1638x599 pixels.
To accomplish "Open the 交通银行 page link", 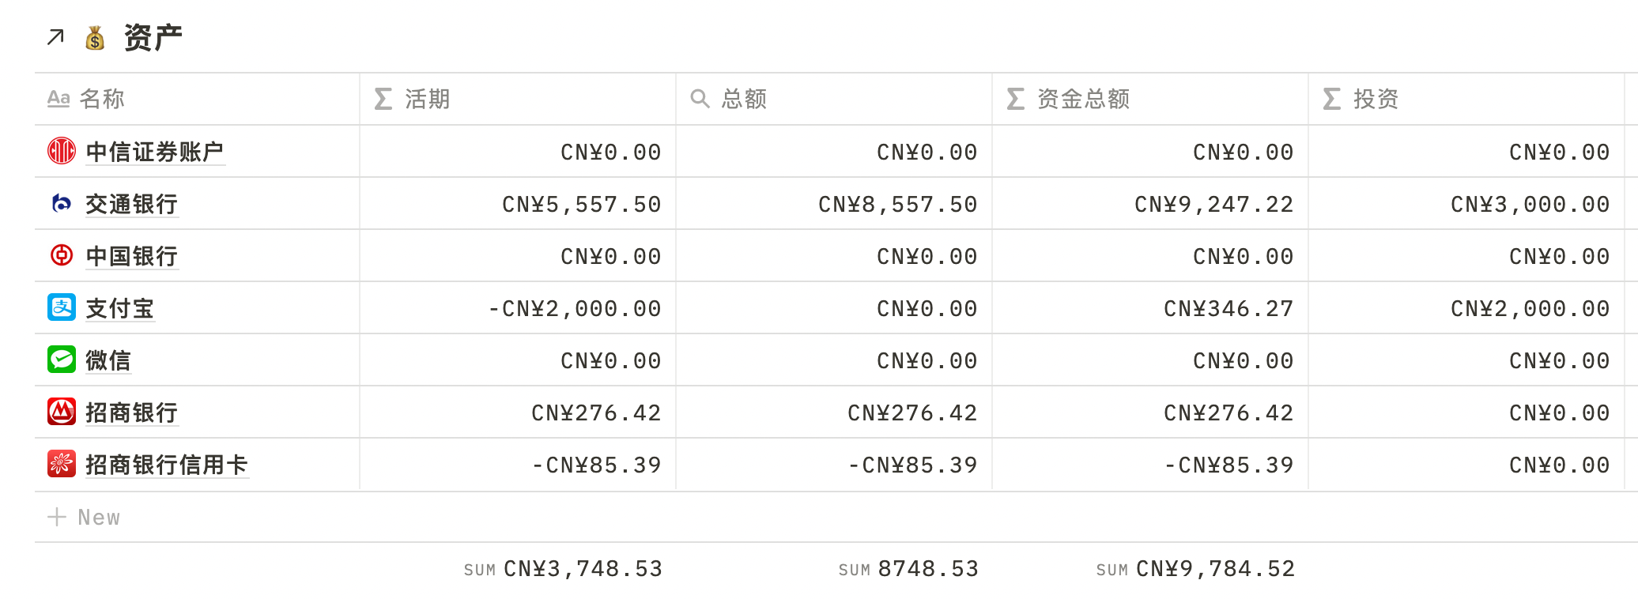I will click(x=132, y=204).
